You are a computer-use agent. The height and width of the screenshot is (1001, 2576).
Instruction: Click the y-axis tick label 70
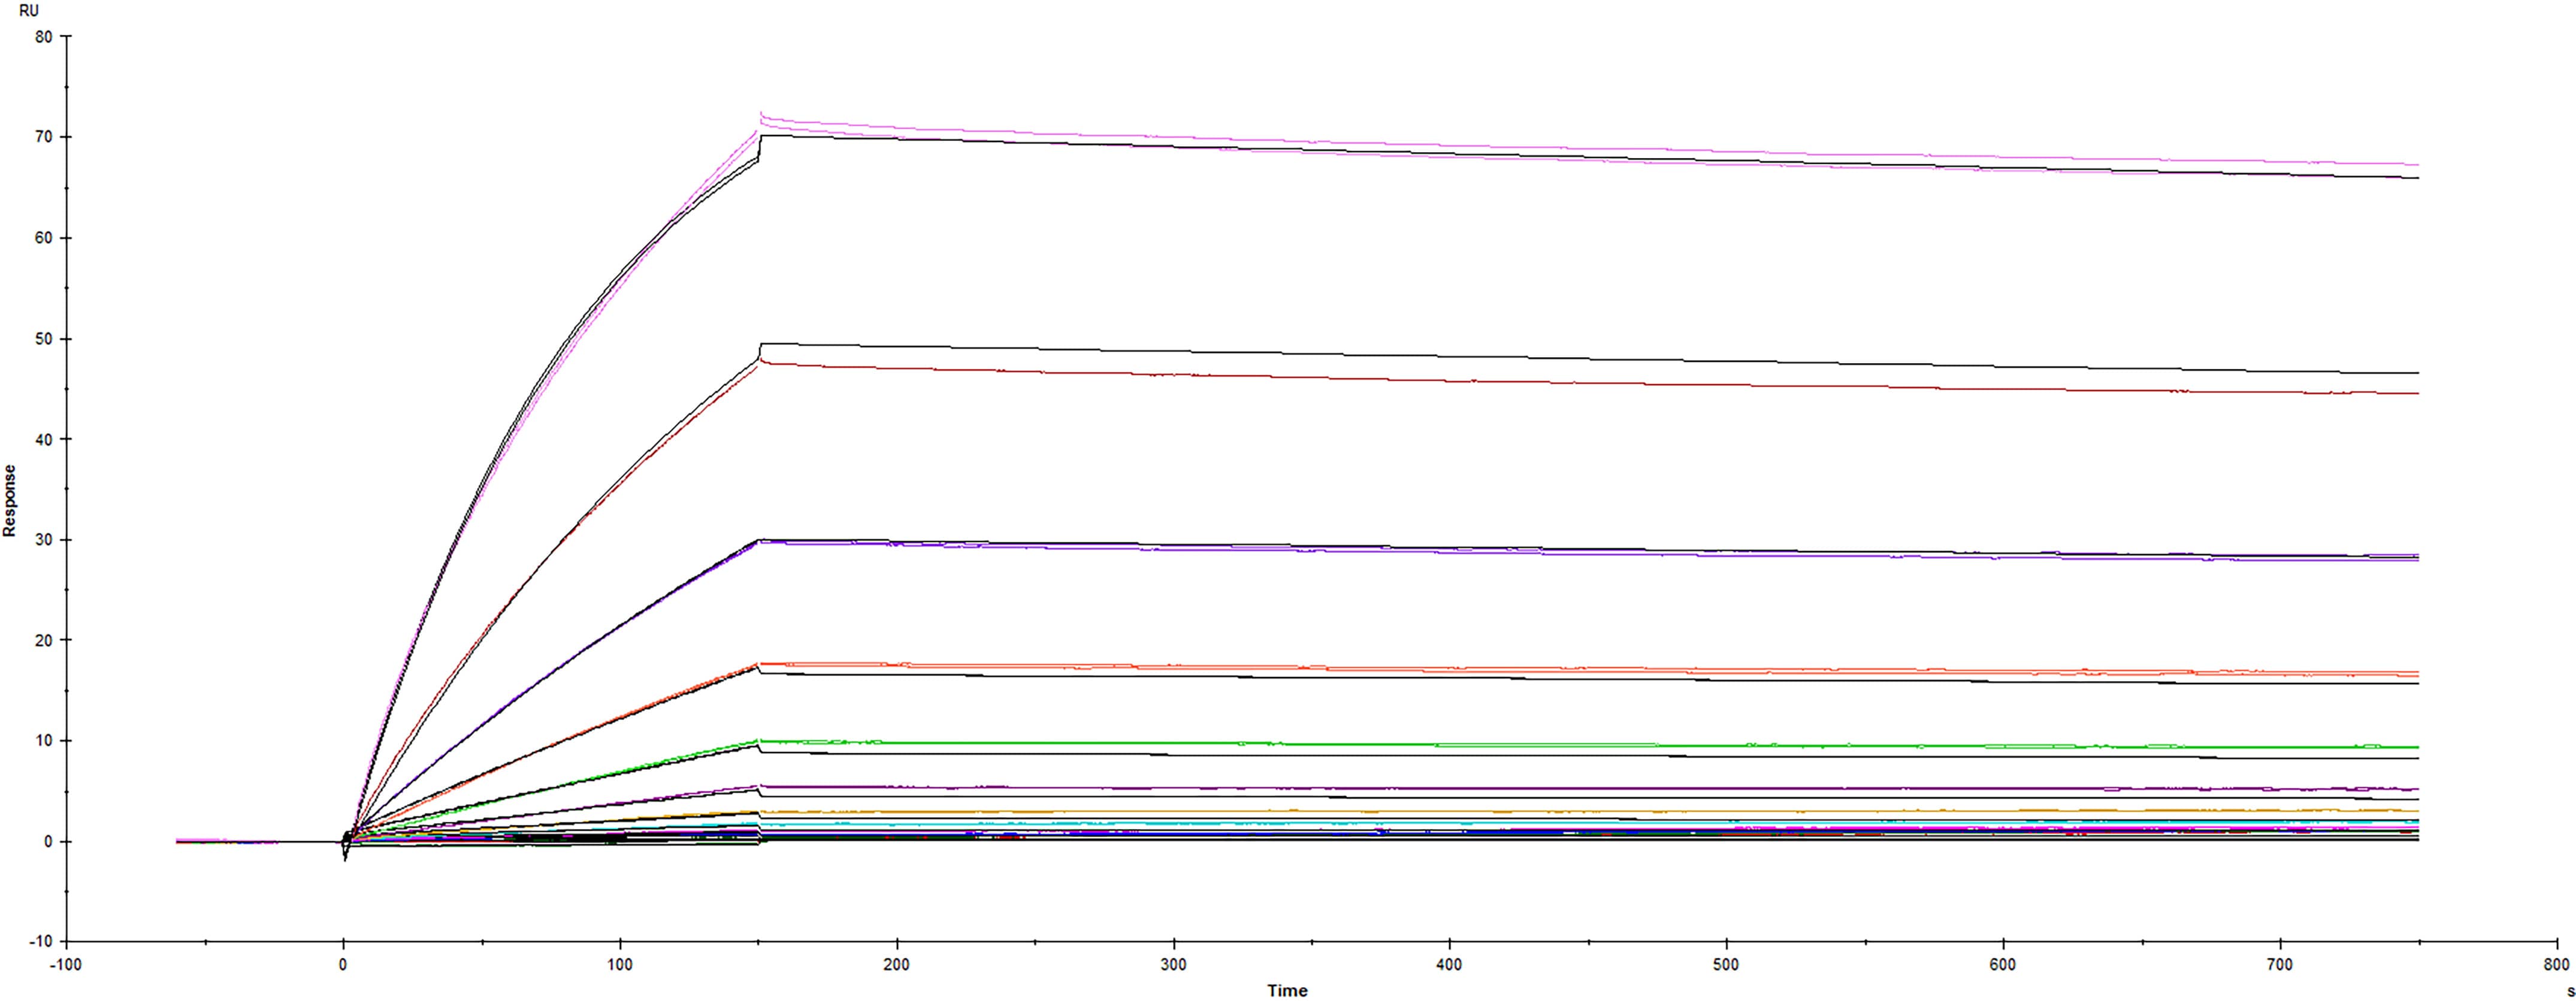click(x=43, y=137)
